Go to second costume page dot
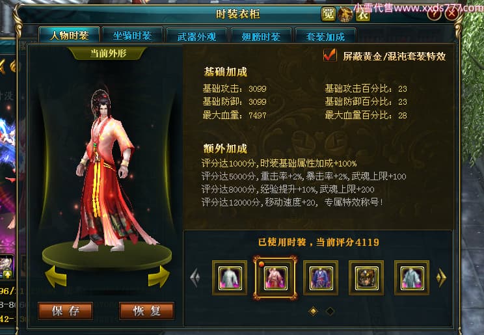484x335 pixels. [330, 311]
